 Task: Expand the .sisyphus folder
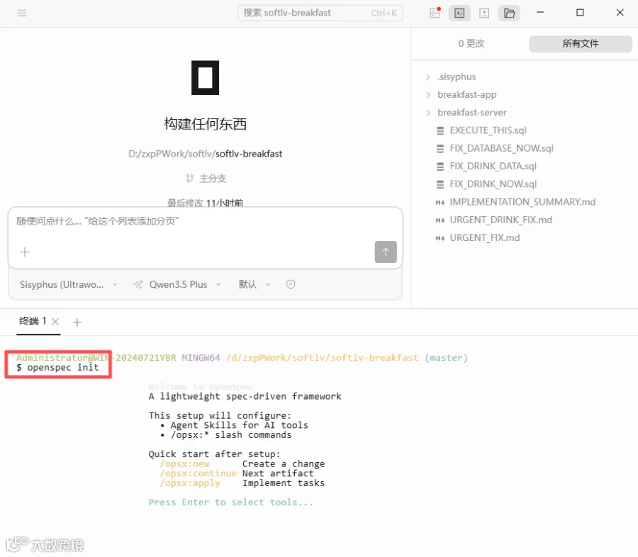tap(456, 77)
